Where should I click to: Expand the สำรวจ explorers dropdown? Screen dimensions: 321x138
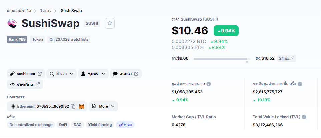(61, 74)
